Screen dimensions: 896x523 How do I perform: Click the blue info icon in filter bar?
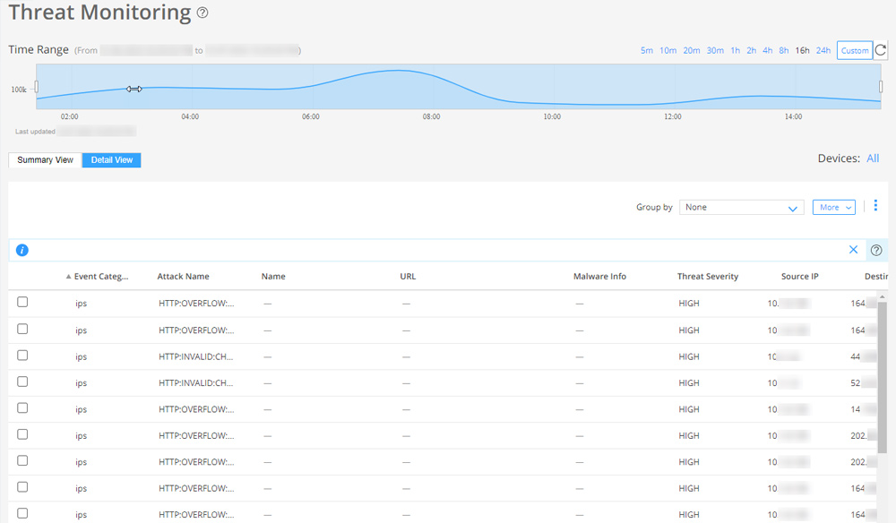point(22,250)
